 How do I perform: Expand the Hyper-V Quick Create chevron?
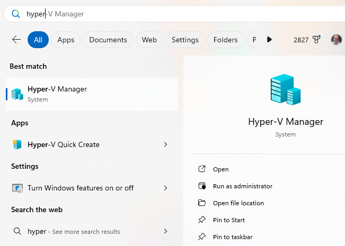pyautogui.click(x=166, y=144)
